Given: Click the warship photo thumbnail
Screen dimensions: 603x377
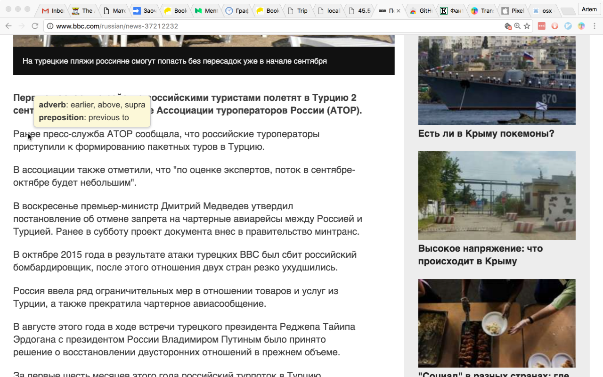Looking at the screenshot, I should tap(497, 81).
